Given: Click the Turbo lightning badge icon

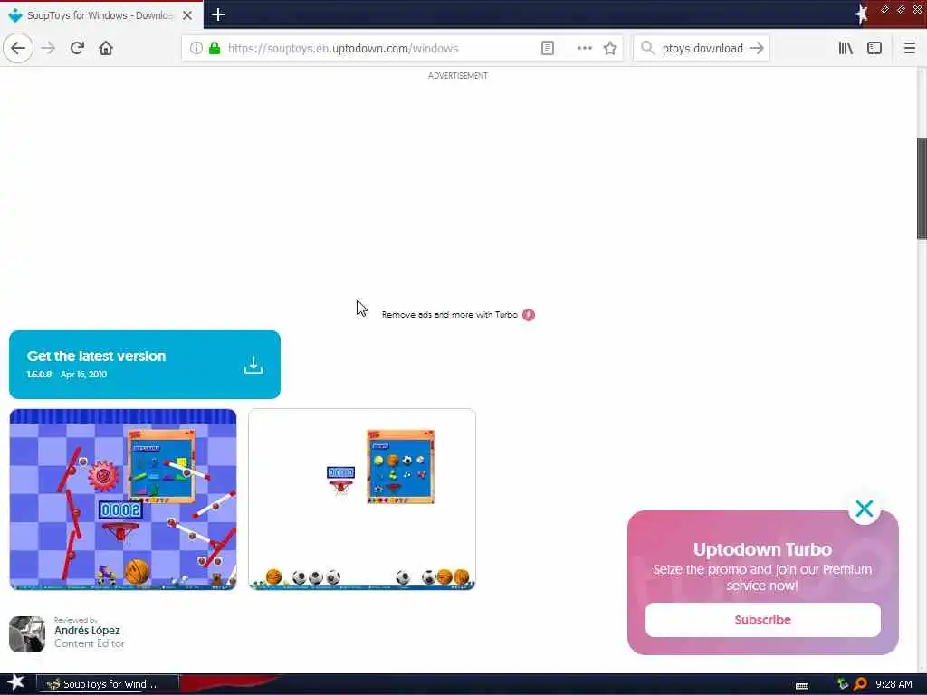Looking at the screenshot, I should pos(529,315).
